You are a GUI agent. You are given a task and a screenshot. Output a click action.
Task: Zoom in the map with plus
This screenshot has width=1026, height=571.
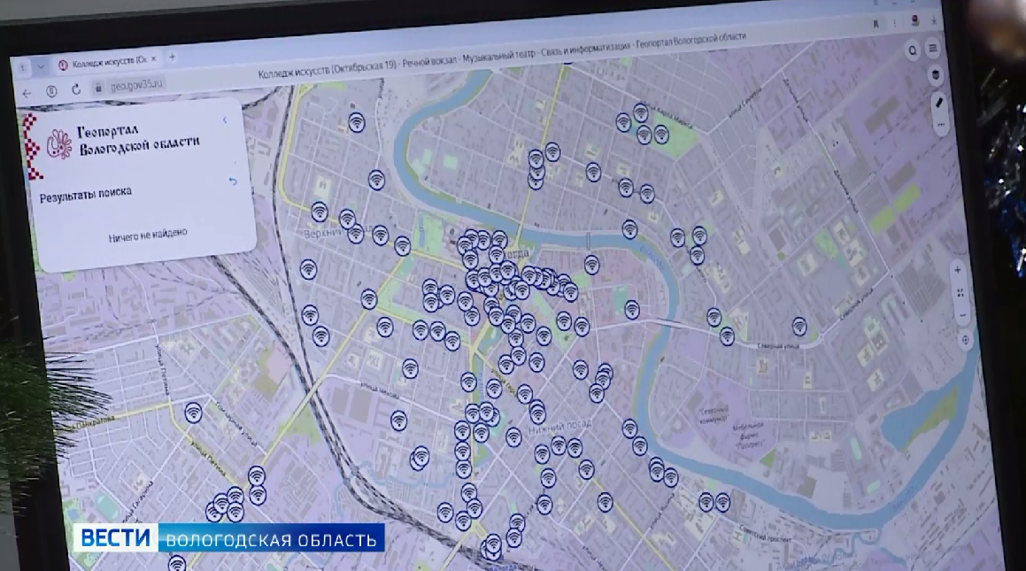[958, 269]
